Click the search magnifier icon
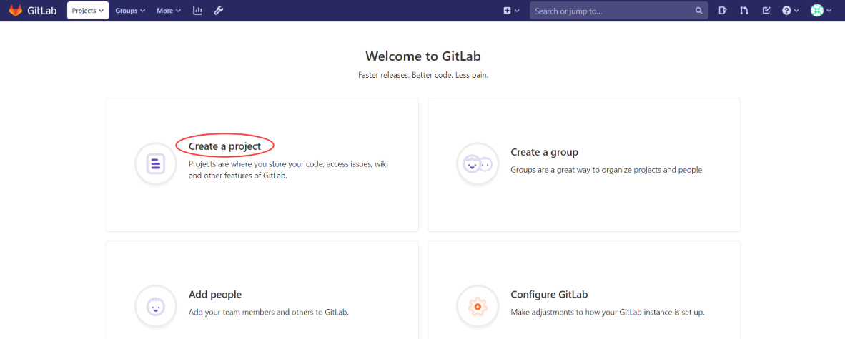The height and width of the screenshot is (339, 845). (x=698, y=10)
